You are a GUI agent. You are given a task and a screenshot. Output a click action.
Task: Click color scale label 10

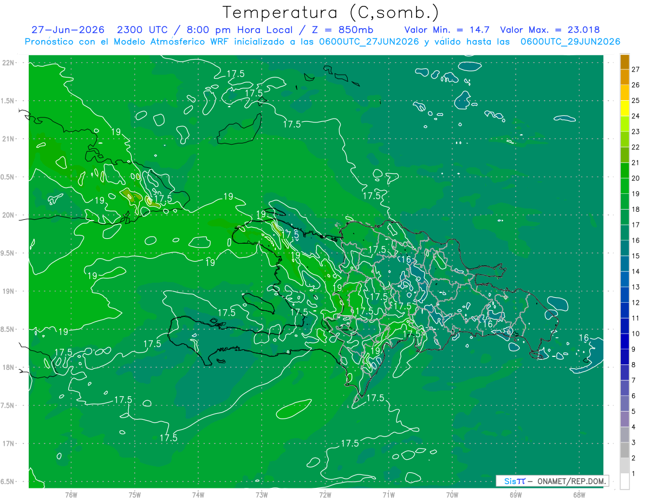tap(635, 334)
